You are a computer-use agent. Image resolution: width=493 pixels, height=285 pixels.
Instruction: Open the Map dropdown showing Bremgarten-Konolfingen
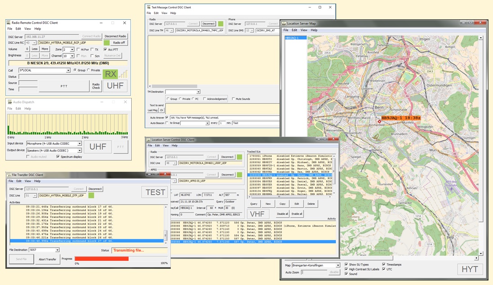pyautogui.click(x=338, y=265)
